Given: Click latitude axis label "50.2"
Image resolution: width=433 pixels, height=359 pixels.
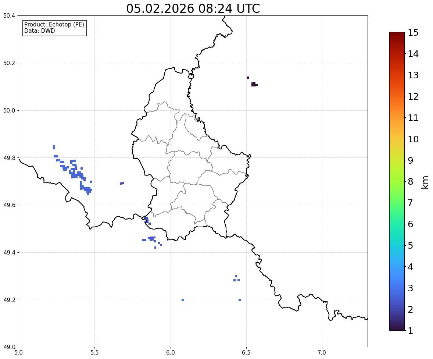Looking at the screenshot, I should tap(9, 63).
